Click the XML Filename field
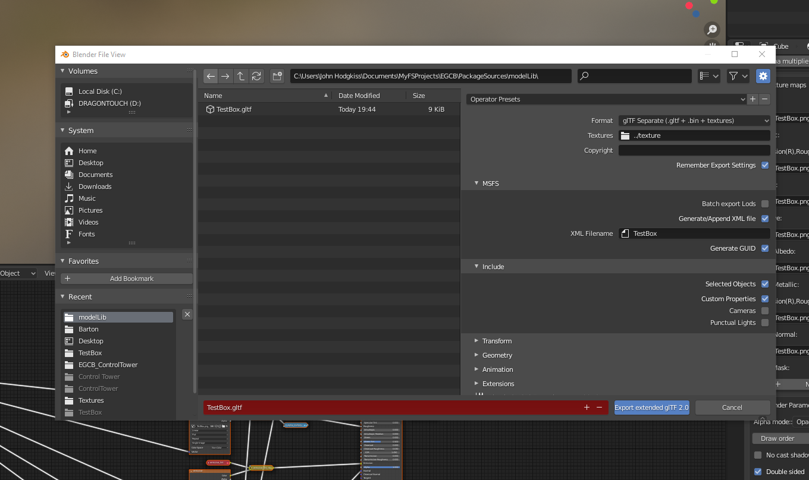This screenshot has width=809, height=480. tap(694, 233)
